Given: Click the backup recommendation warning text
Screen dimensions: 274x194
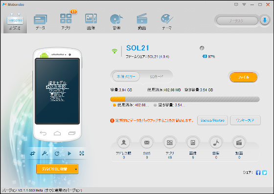Looking at the screenshot, I should tap(155, 121).
